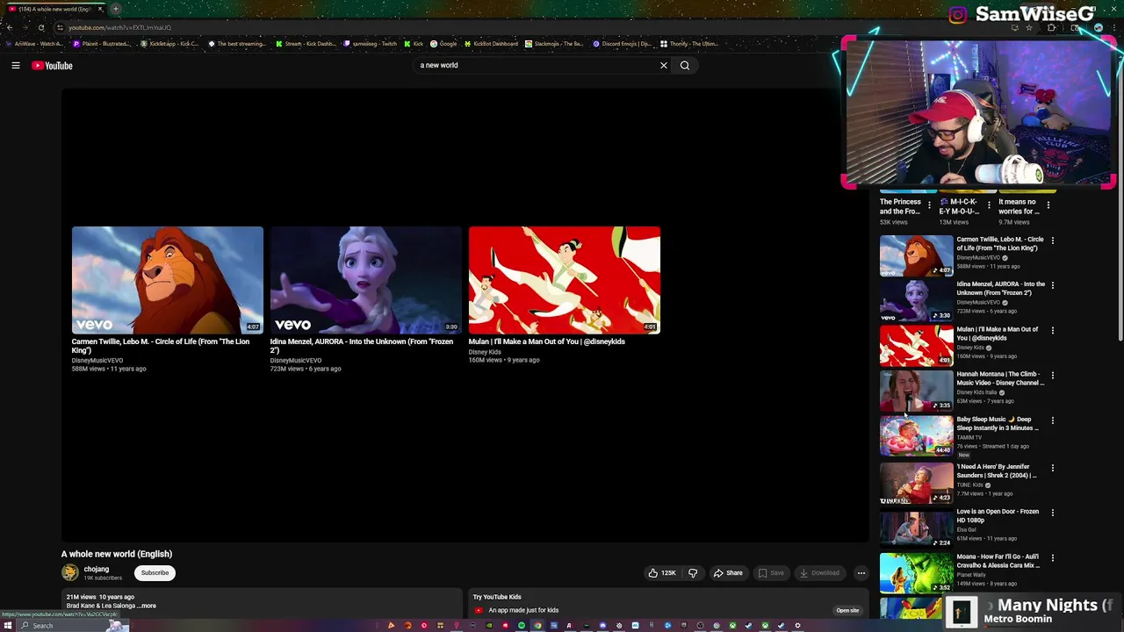
Task: Go back with browser back arrow
Action: pos(10,27)
